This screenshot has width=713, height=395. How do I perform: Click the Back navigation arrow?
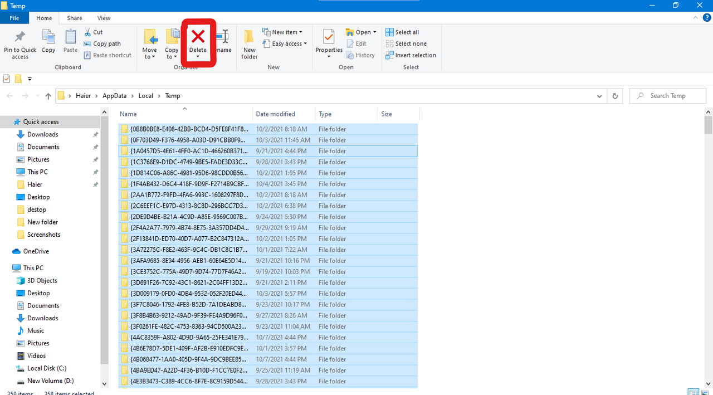[10, 96]
